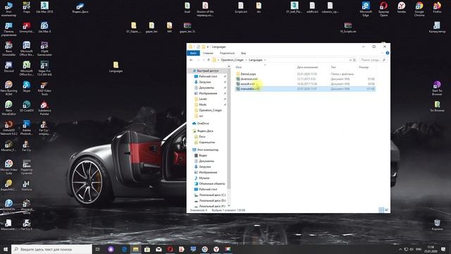451x254 pixels.
Task: Launch Skype from the desktop
Action: point(27,86)
